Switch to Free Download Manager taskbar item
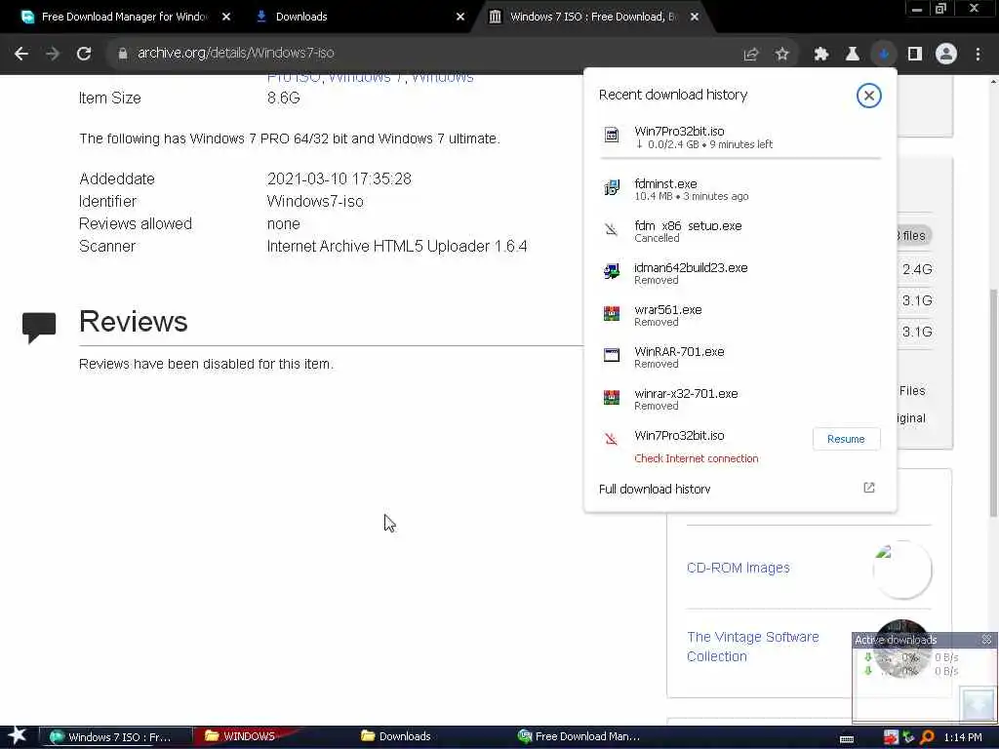Image resolution: width=999 pixels, height=749 pixels. tap(579, 736)
